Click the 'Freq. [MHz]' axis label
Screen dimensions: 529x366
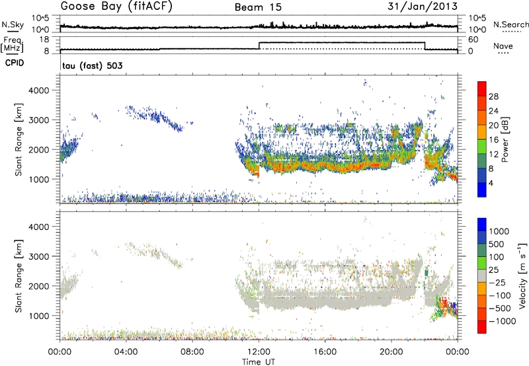click(12, 44)
